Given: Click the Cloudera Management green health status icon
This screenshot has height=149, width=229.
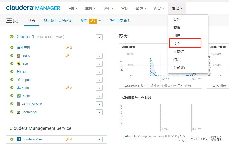Looking at the screenshot, I should tap(12, 139).
